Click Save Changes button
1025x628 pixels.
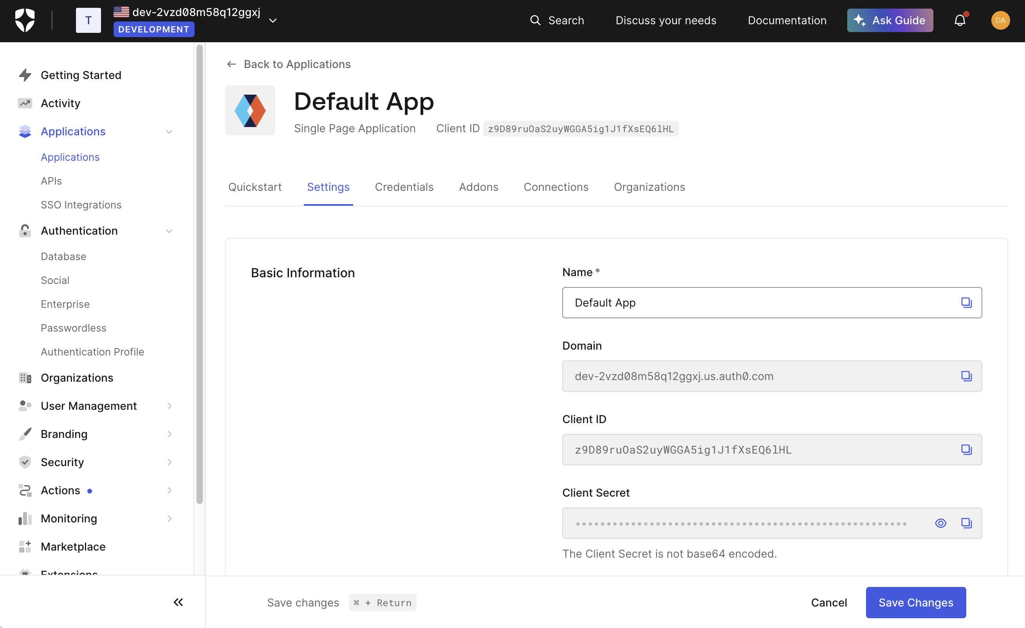[x=915, y=602]
